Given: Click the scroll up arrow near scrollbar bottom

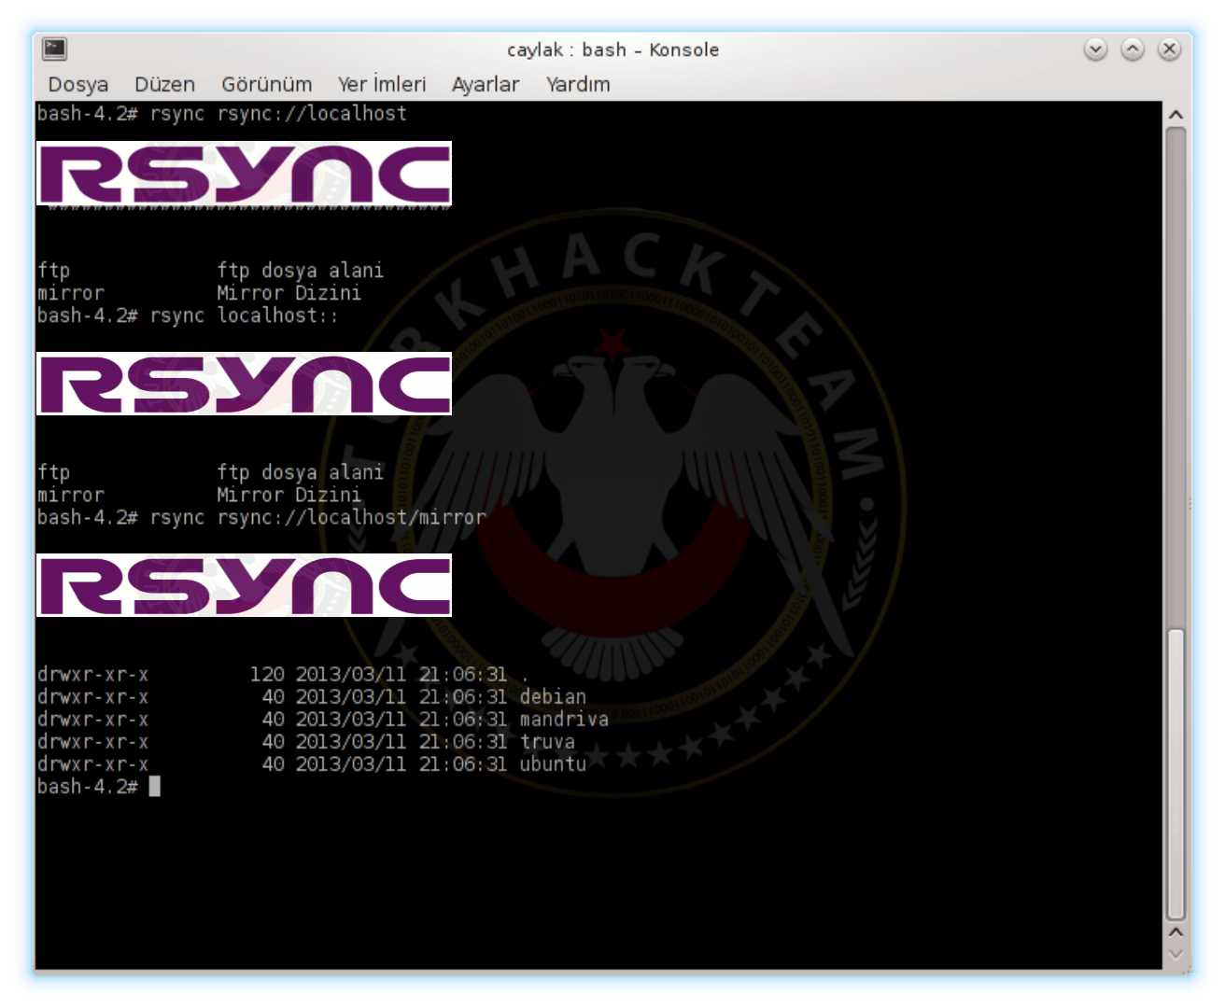Looking at the screenshot, I should [1176, 931].
